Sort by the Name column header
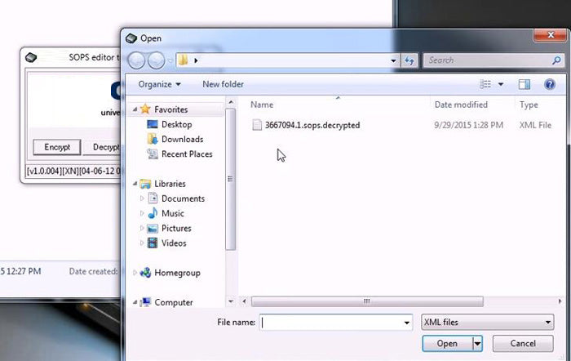Viewport: 571px width, 361px height. (x=262, y=105)
